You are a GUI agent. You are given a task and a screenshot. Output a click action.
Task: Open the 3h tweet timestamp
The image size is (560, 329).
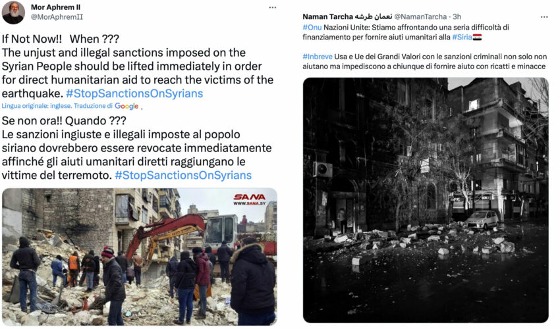click(457, 16)
